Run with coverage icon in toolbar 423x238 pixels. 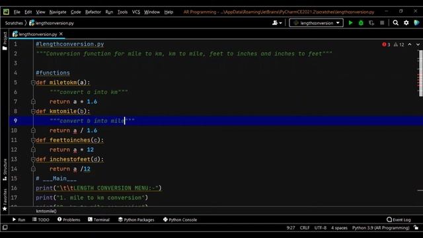371,23
